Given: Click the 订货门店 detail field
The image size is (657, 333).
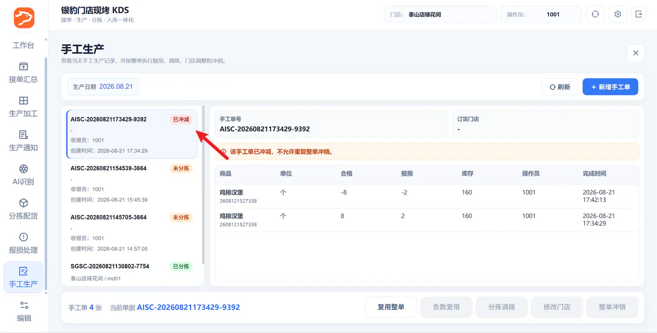Looking at the screenshot, I should pos(546,124).
